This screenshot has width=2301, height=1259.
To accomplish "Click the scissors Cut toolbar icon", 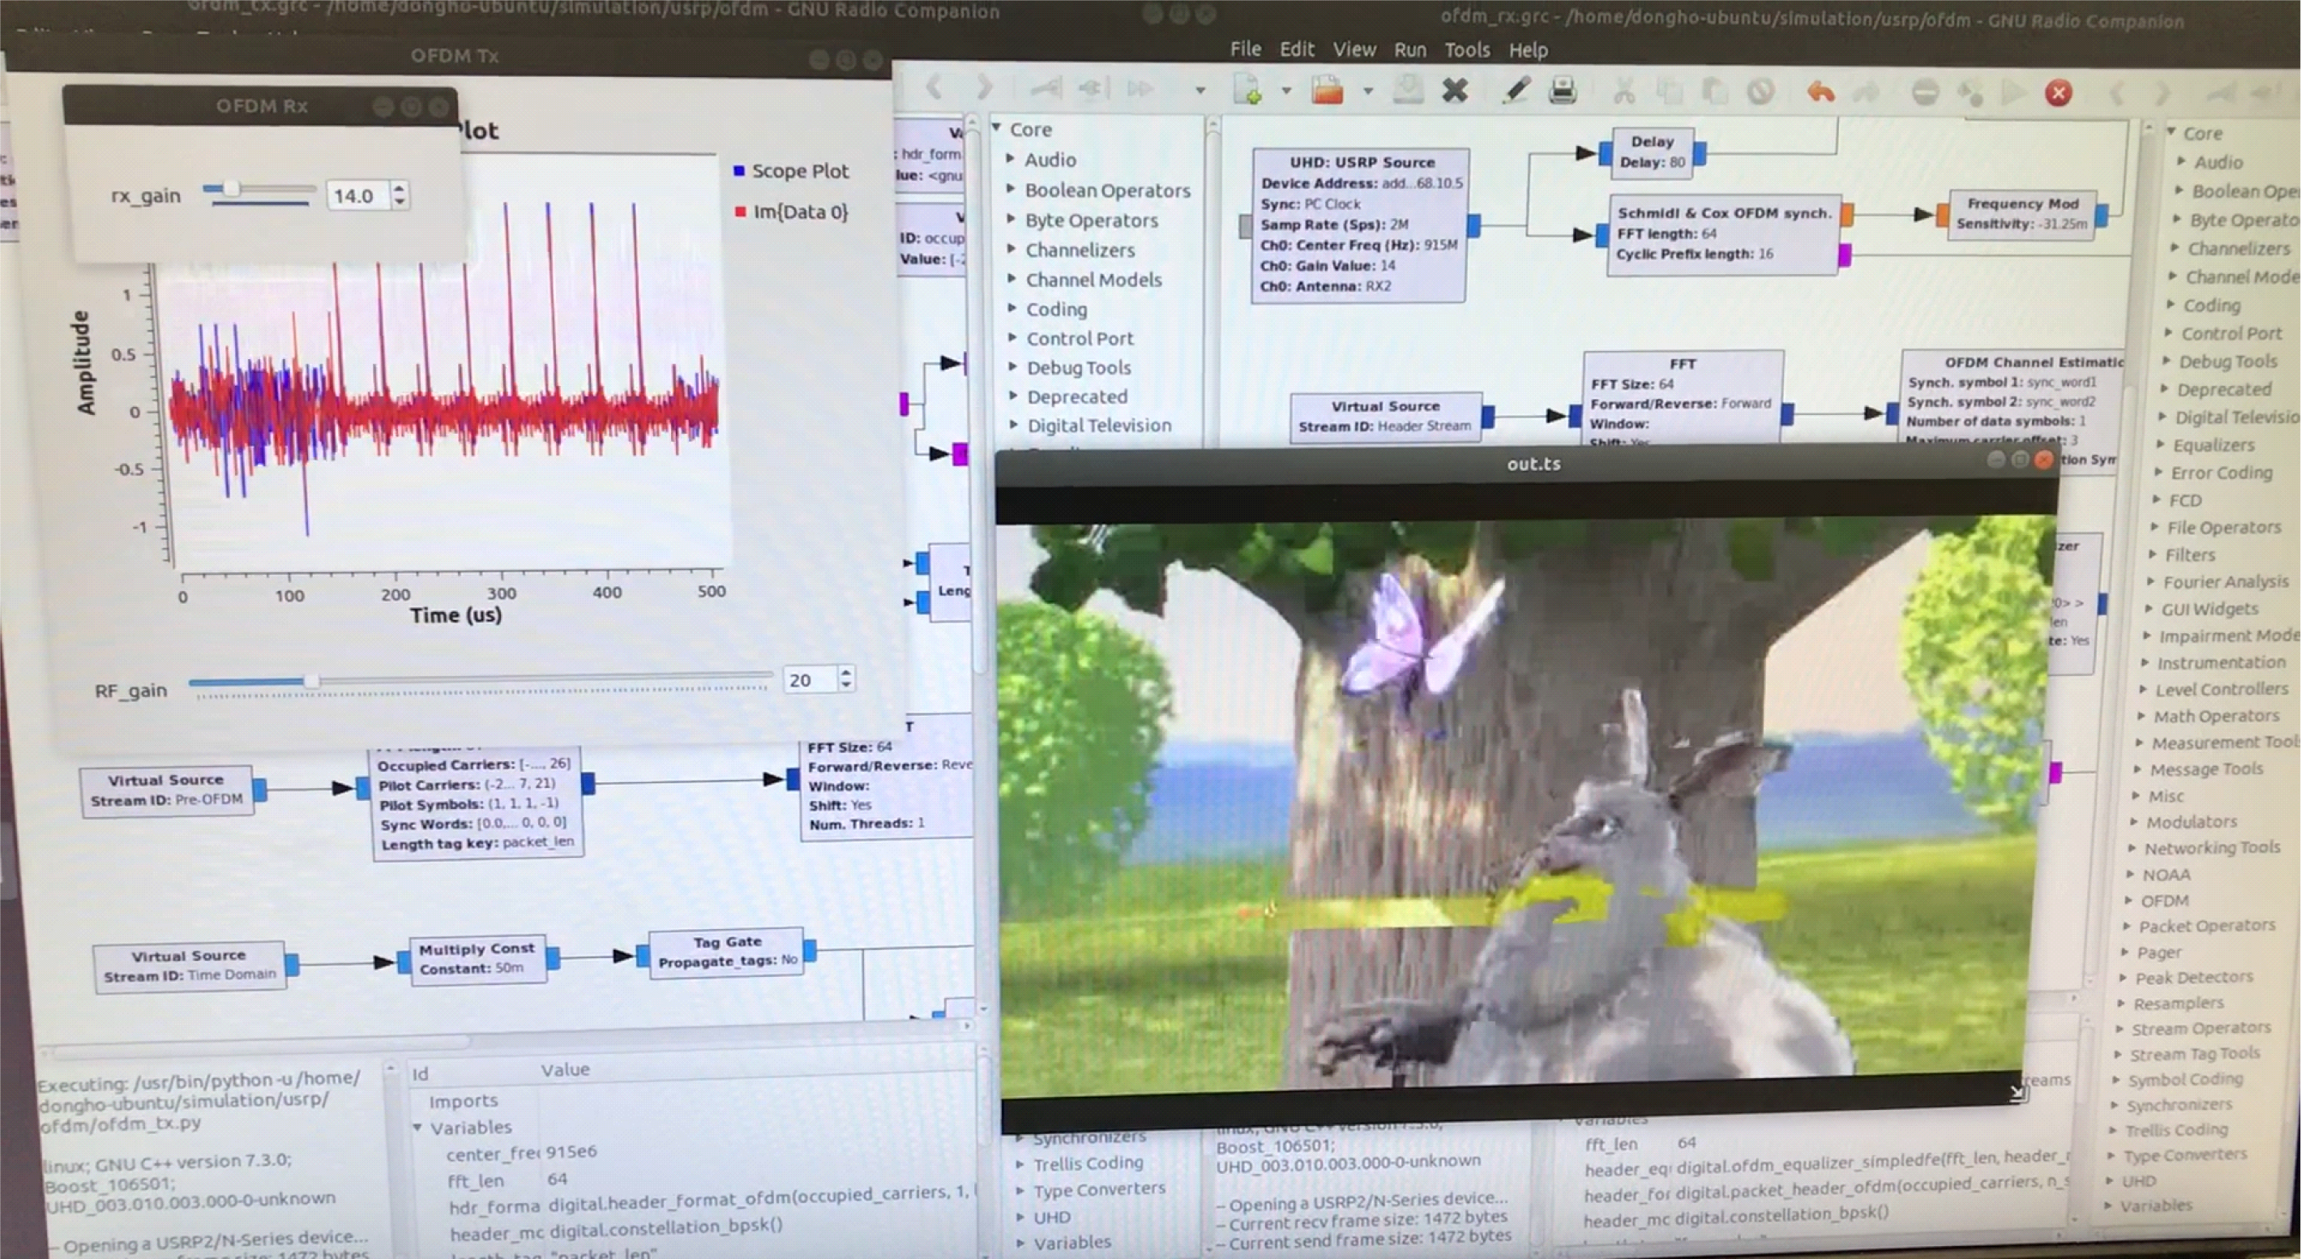I will pyautogui.click(x=1624, y=91).
